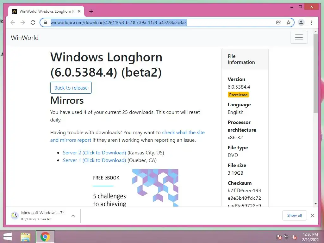Close the WinWorld browser tab
Screen dimensions: 324x243
[x=79, y=11]
